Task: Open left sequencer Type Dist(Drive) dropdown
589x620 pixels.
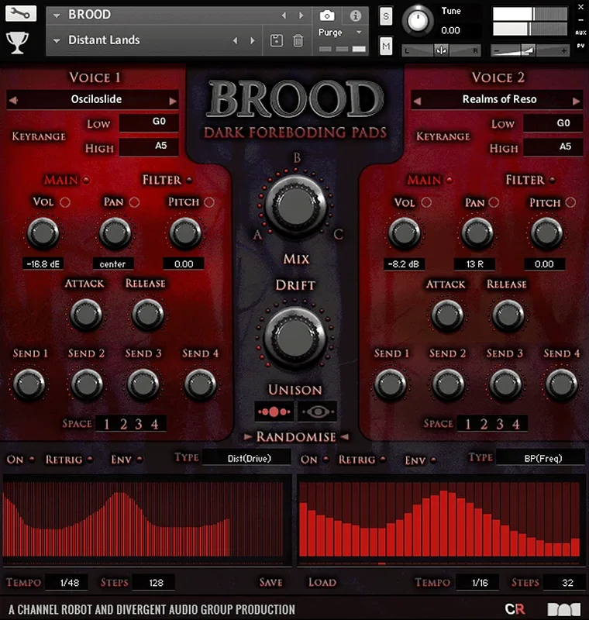Action: 247,458
